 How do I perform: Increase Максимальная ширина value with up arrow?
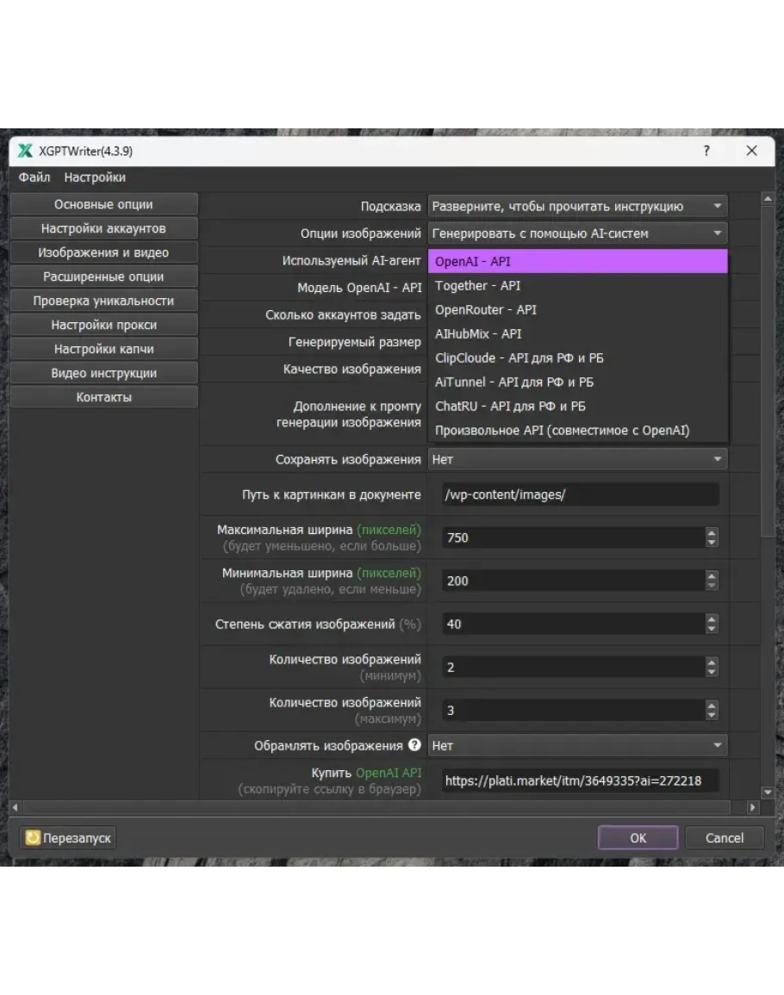(712, 532)
